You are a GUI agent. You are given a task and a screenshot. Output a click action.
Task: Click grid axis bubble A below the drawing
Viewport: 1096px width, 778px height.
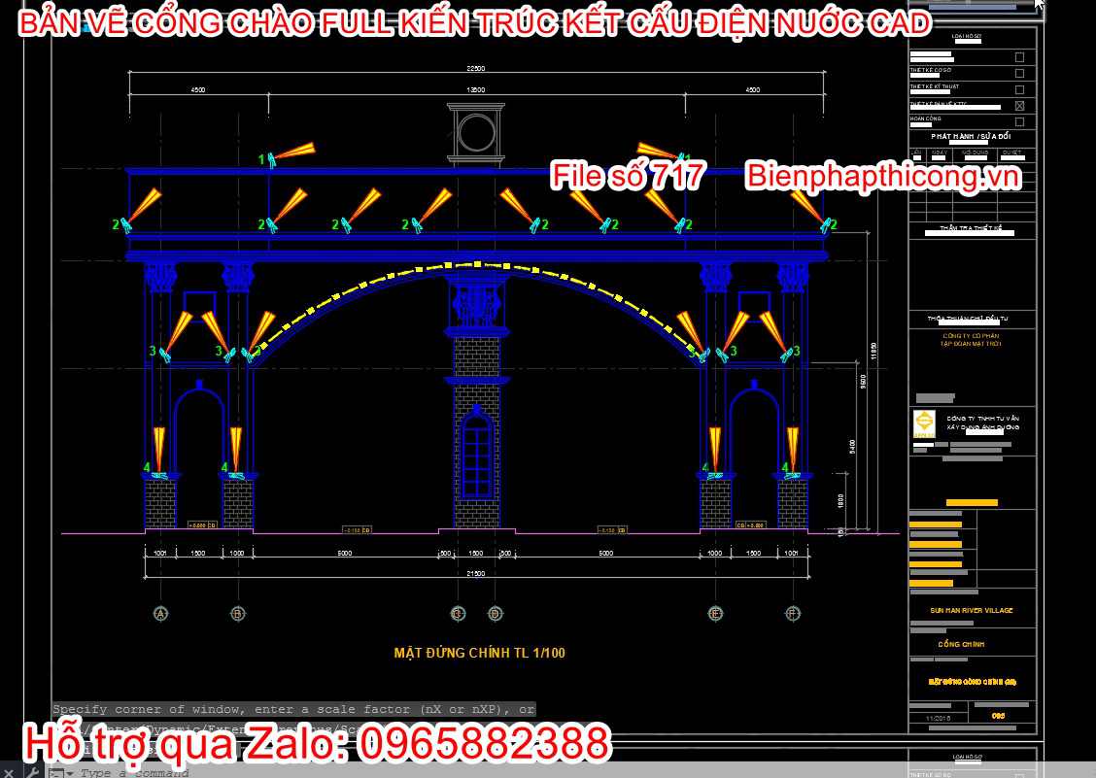tap(158, 614)
